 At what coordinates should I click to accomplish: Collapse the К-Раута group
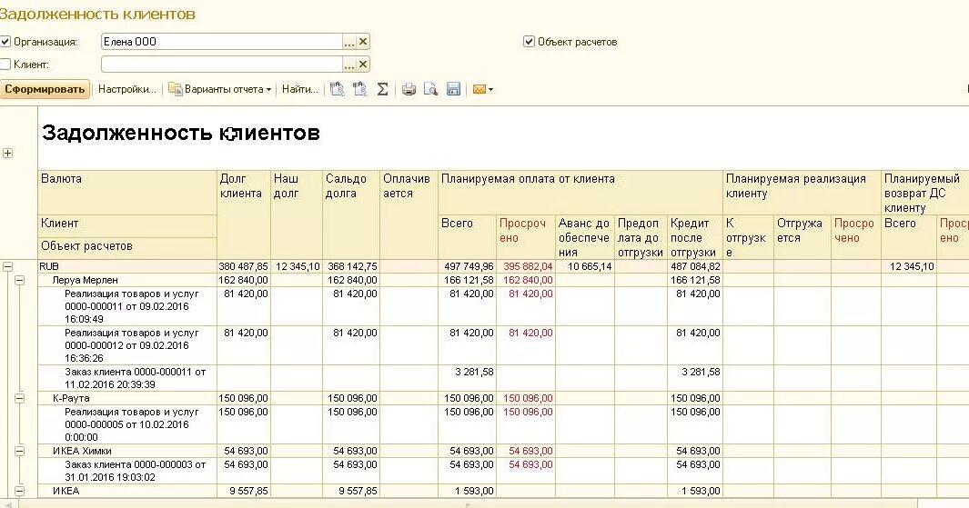pyautogui.click(x=20, y=399)
